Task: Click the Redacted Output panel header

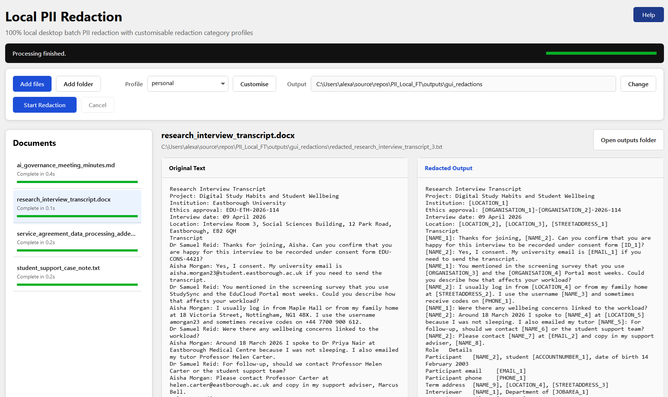Action: [448, 168]
